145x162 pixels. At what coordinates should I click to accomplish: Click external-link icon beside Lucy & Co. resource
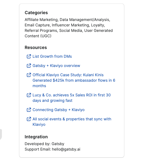(29, 95)
